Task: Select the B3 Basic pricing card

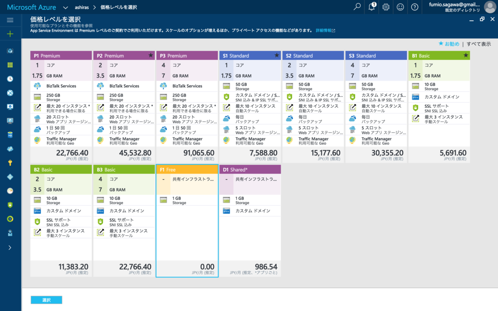Action: click(x=124, y=221)
